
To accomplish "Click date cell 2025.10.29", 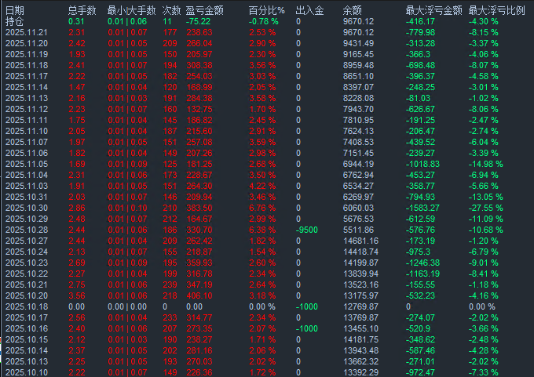I will click(x=27, y=219).
